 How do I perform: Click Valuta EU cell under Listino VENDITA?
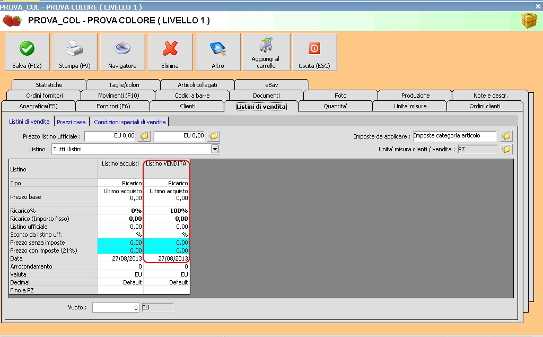pos(166,274)
